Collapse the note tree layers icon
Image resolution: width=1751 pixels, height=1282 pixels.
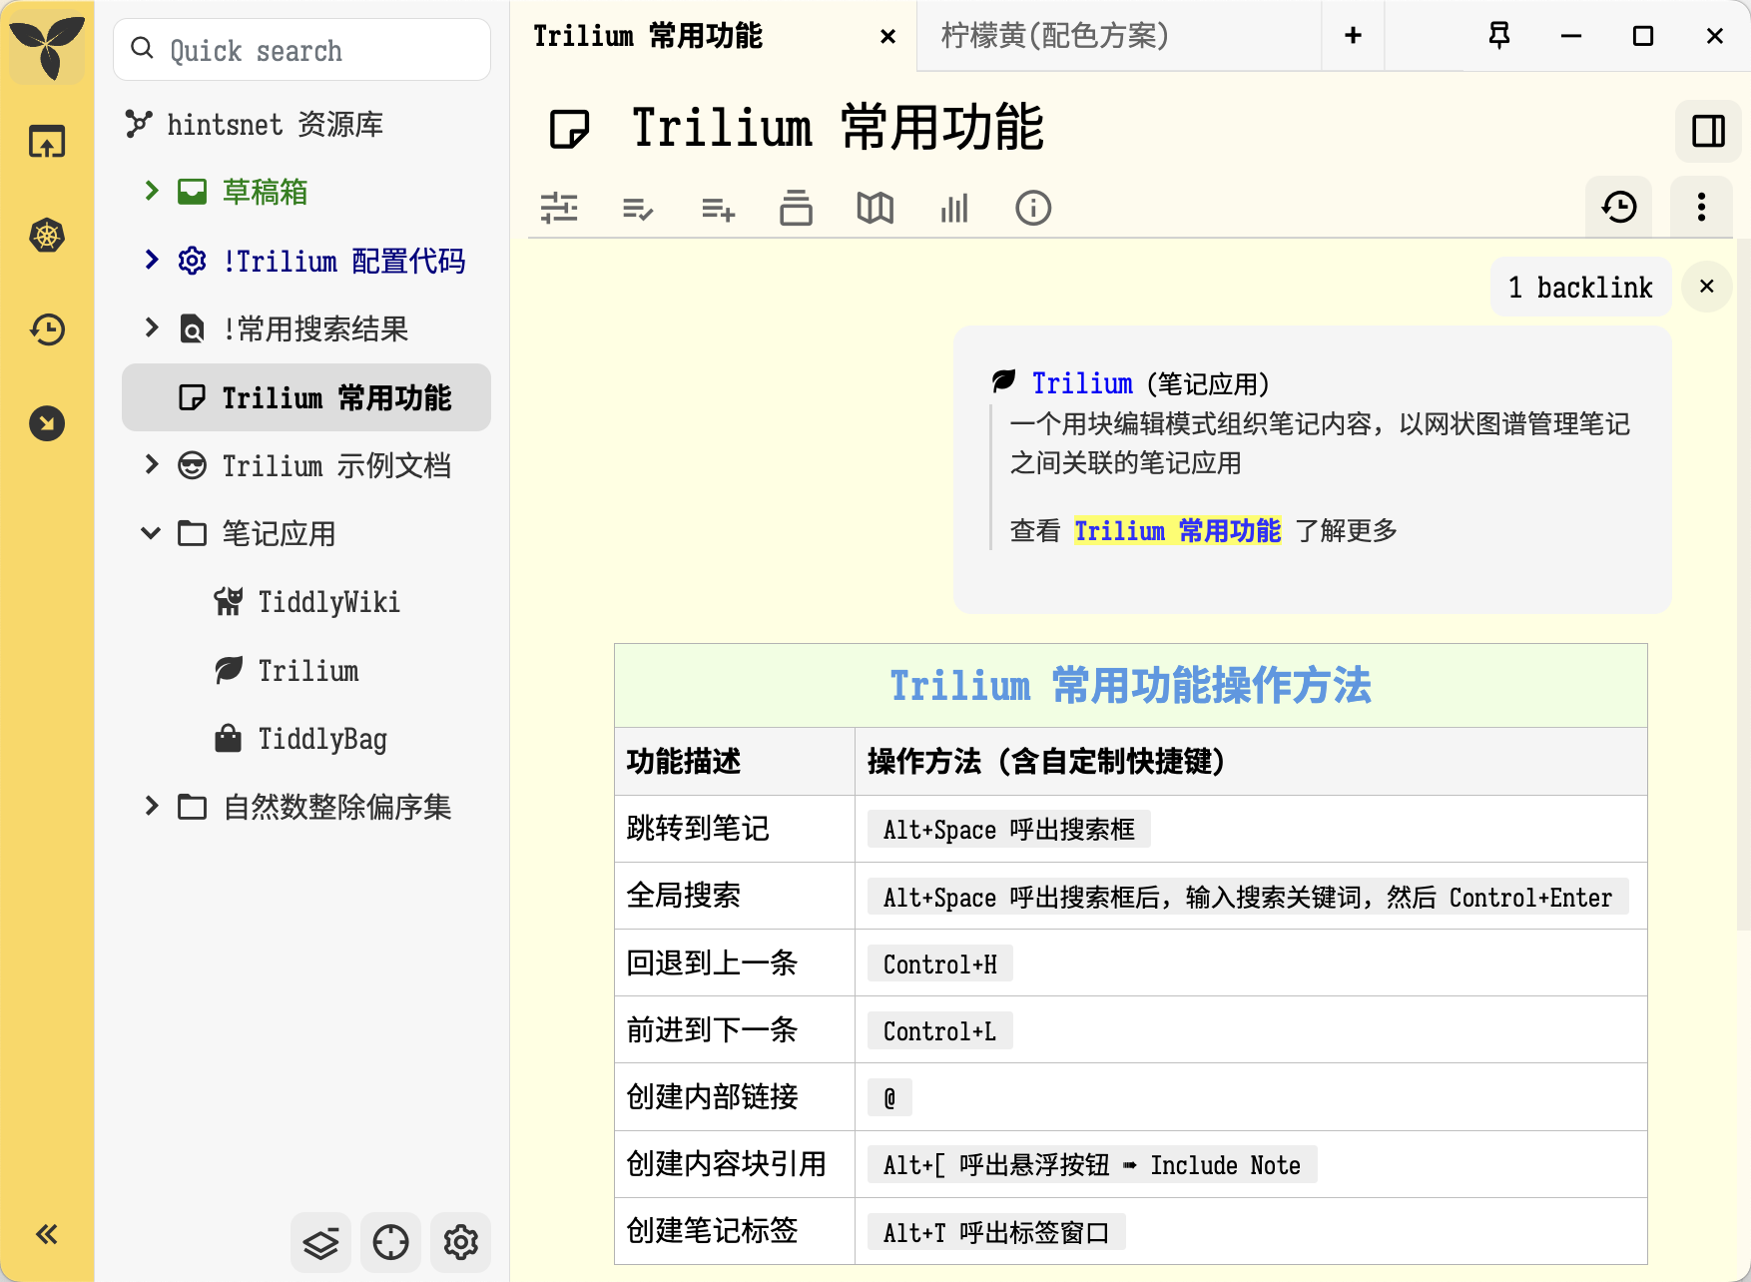coord(320,1243)
